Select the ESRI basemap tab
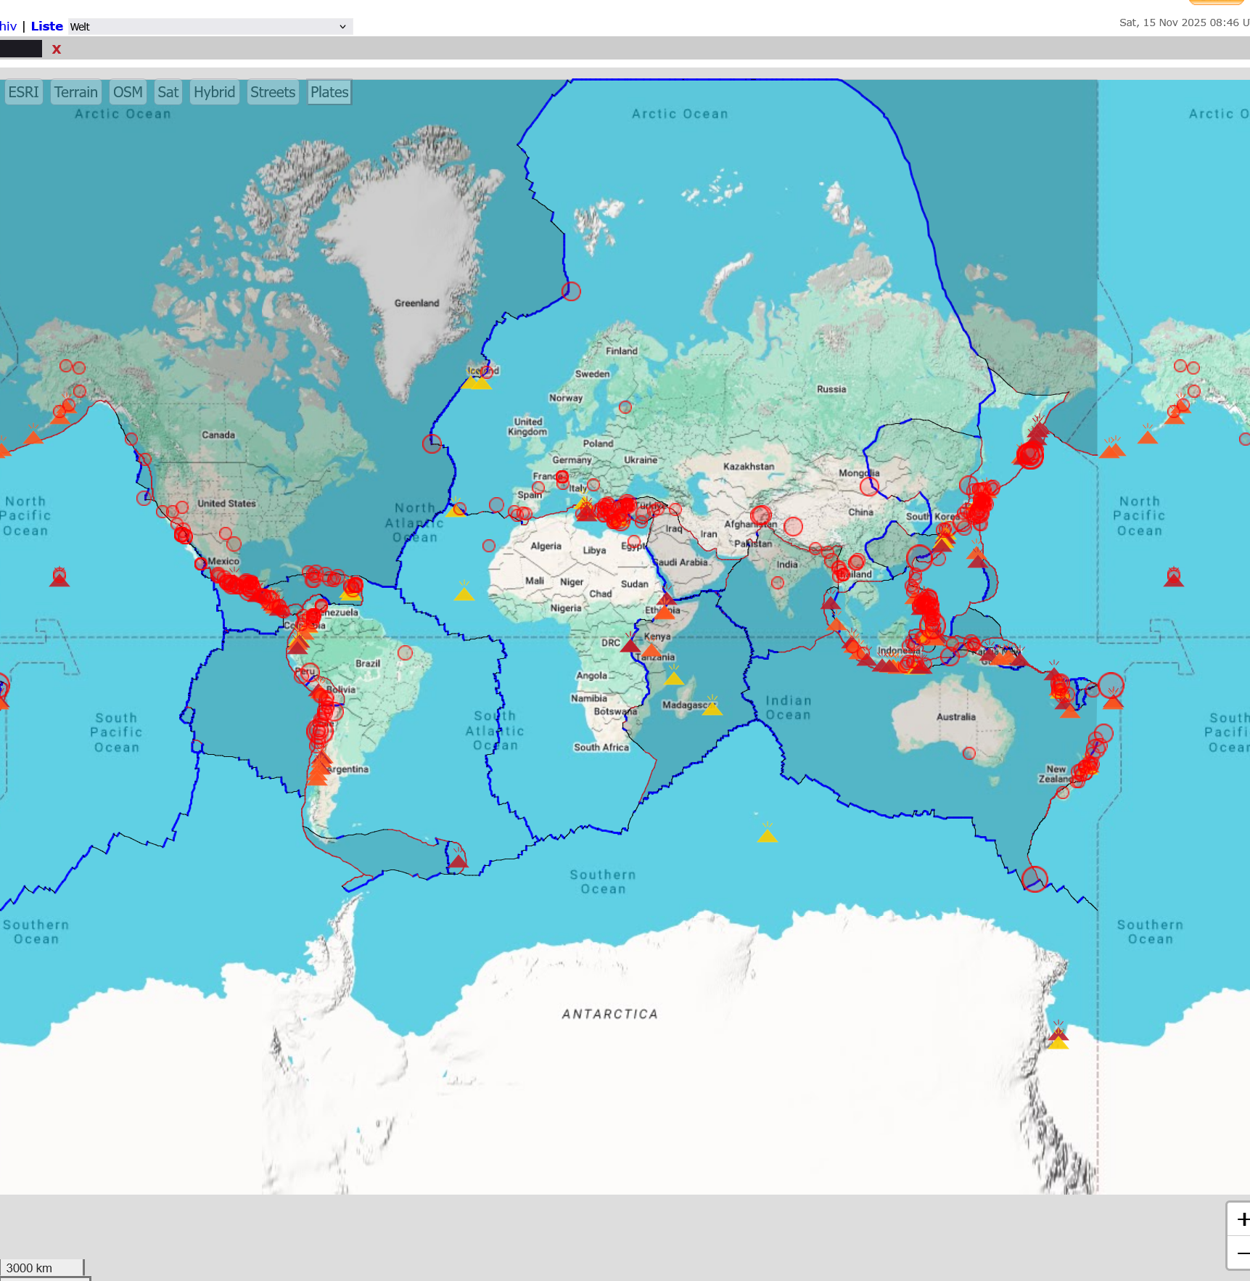The image size is (1250, 1281). 23,92
